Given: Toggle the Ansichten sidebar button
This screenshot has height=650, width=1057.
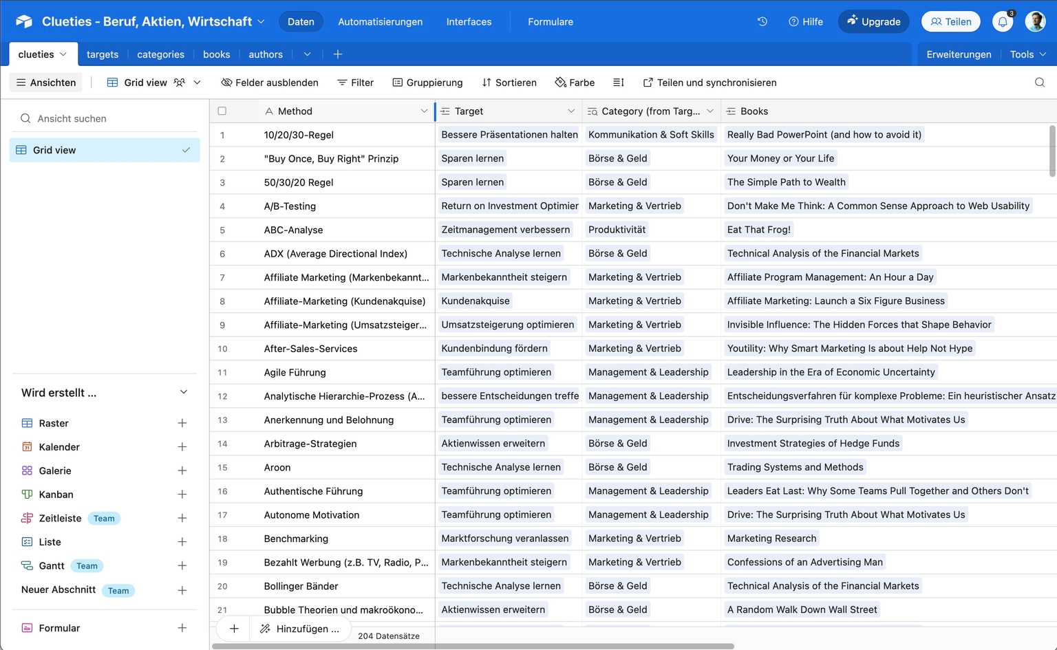Looking at the screenshot, I should point(46,83).
